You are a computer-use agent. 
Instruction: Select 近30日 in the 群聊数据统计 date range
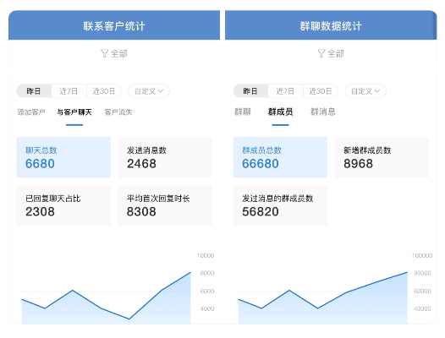pyautogui.click(x=321, y=91)
